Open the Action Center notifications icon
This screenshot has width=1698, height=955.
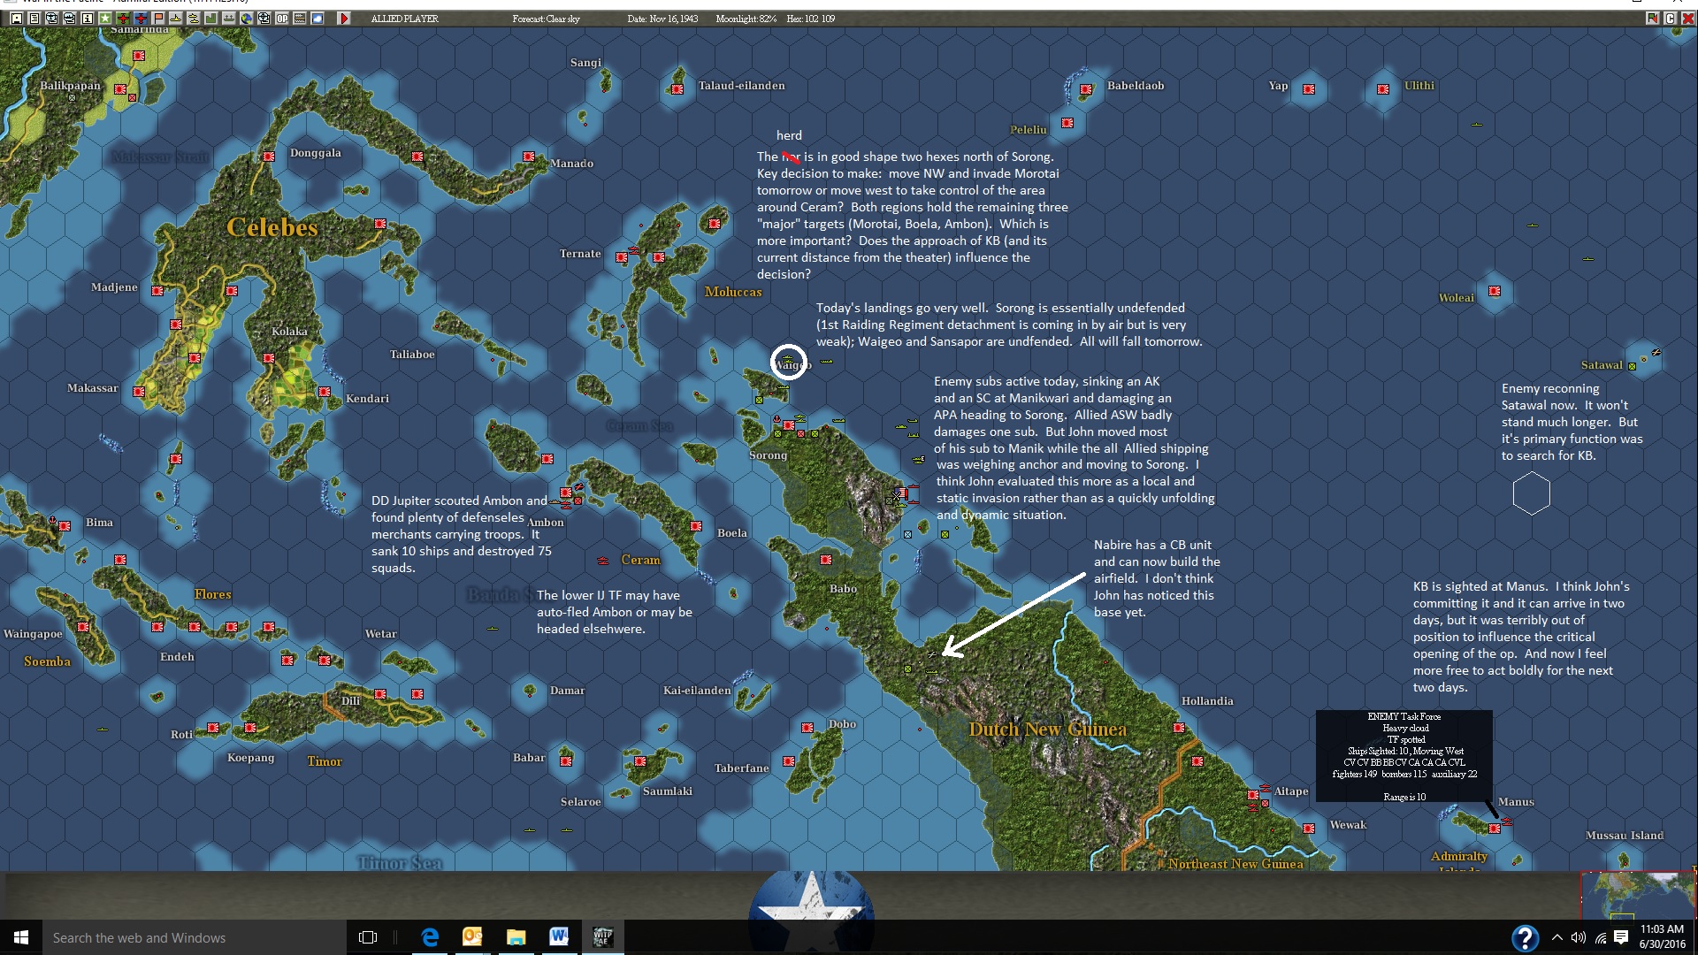click(1621, 937)
